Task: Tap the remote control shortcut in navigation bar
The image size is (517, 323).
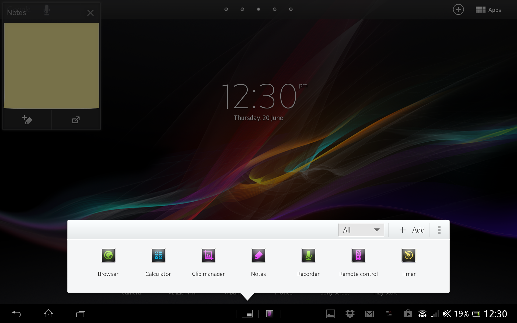Action: (270, 314)
